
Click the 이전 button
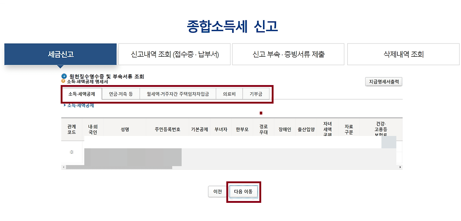[x=218, y=192]
